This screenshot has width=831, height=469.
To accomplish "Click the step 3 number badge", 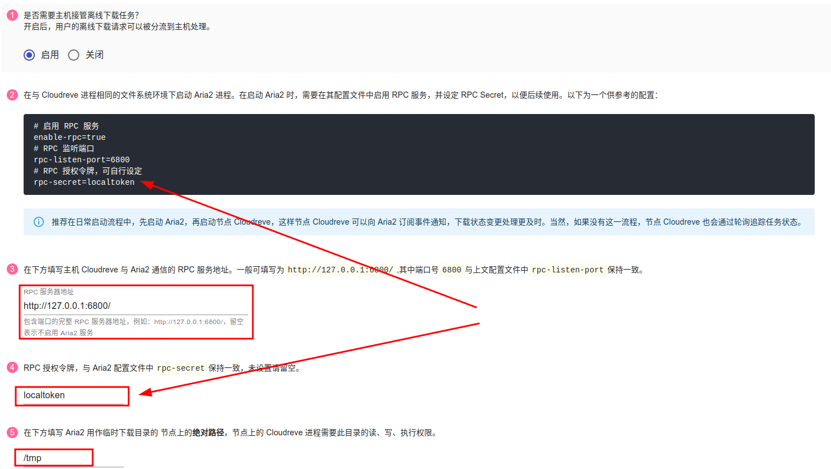I will click(12, 269).
